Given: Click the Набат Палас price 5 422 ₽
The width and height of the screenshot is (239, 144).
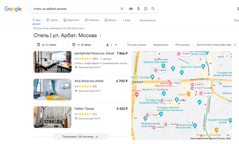Looking at the screenshot, I should click(122, 109).
